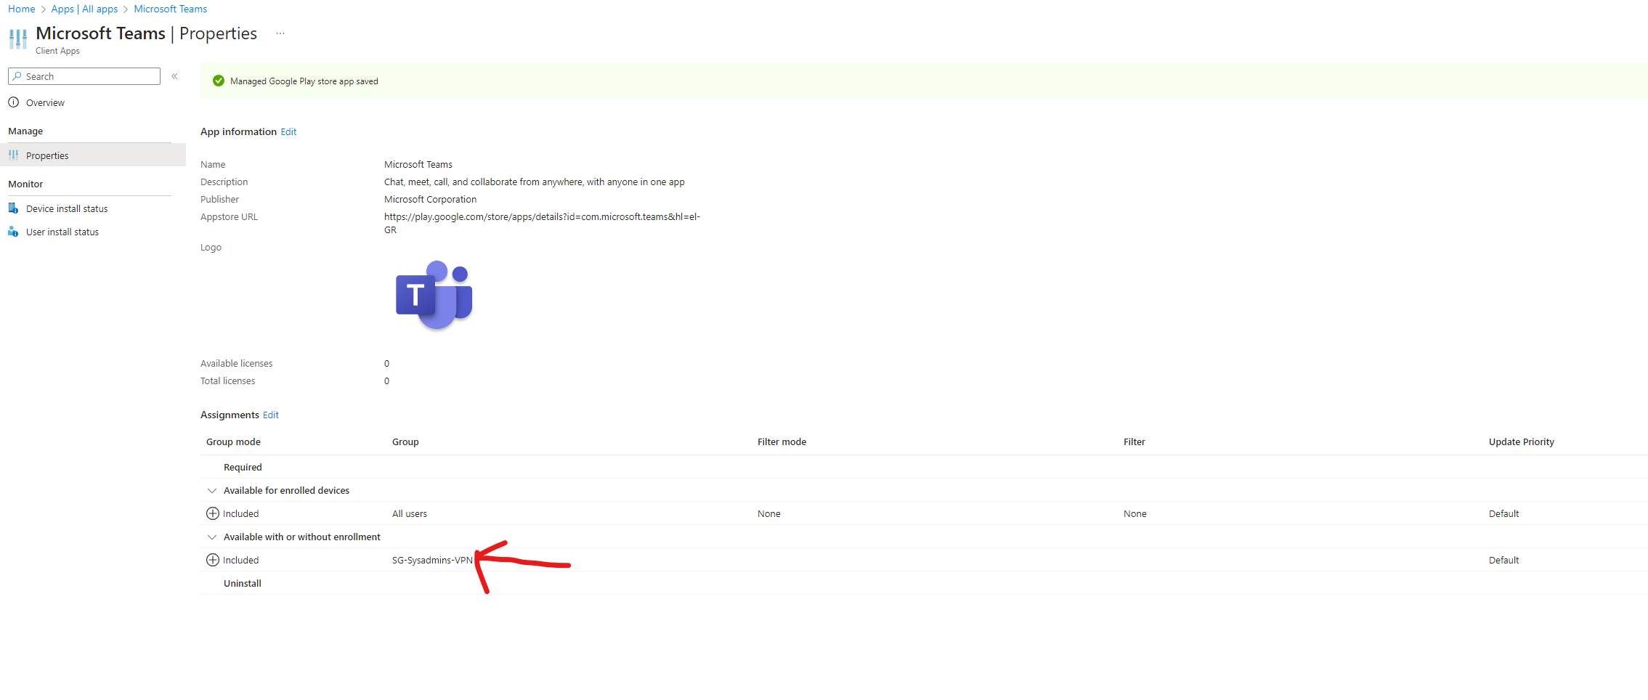The width and height of the screenshot is (1648, 700).
Task: Open User install status
Action: [x=62, y=232]
